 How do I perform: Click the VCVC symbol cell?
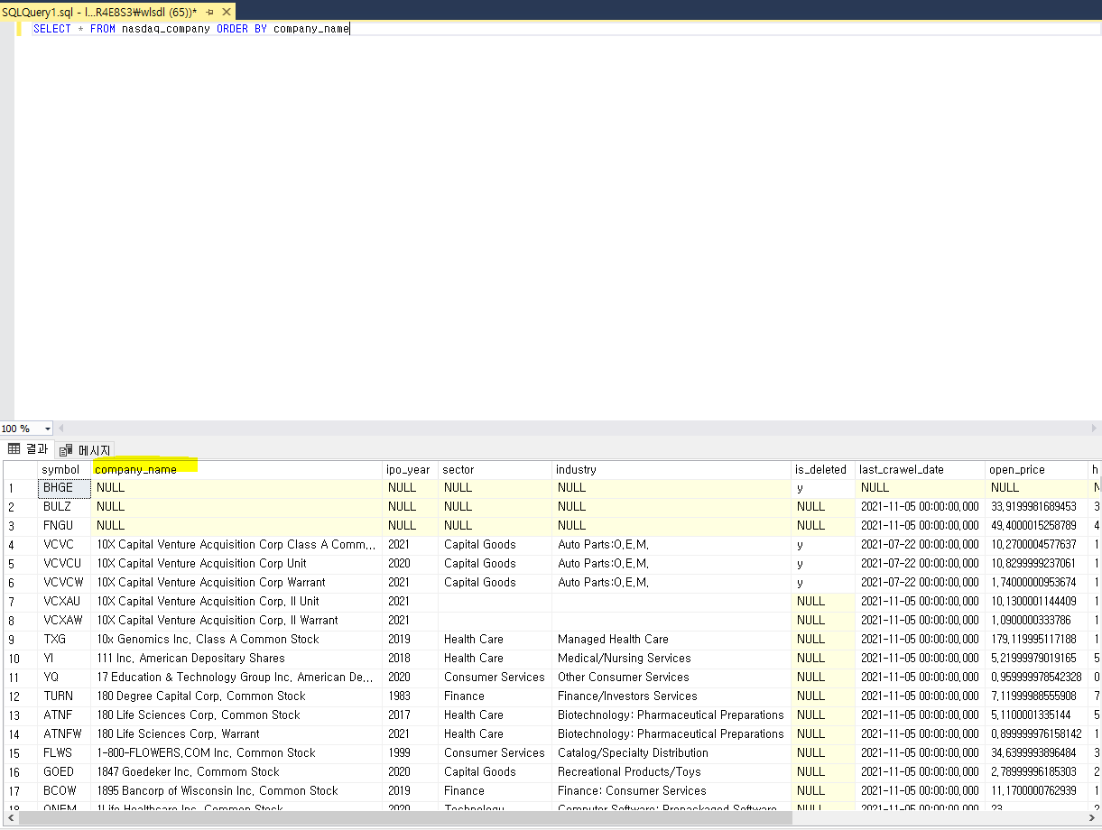click(65, 545)
